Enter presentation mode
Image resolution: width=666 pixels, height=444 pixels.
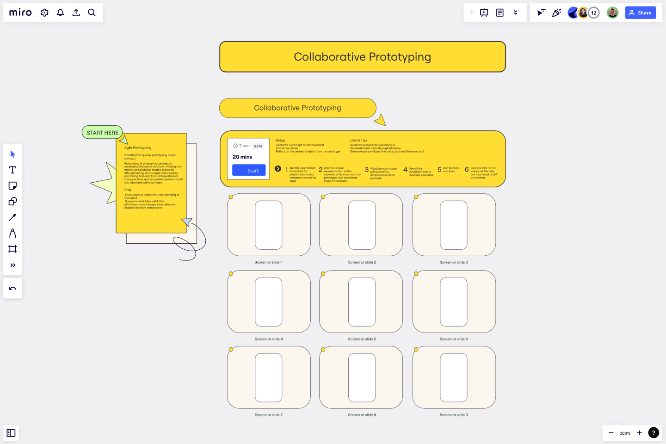click(x=484, y=12)
